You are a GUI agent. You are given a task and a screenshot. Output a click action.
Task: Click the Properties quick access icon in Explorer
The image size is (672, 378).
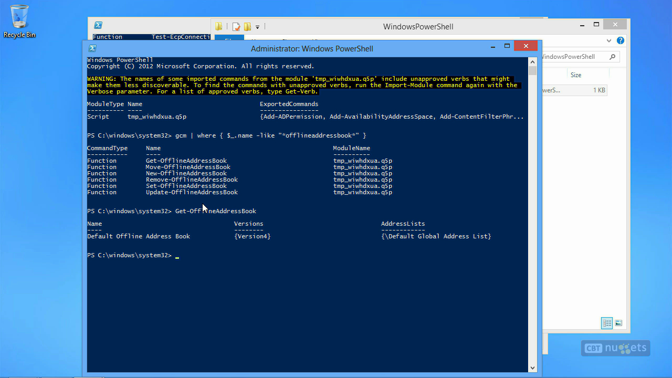(x=236, y=26)
